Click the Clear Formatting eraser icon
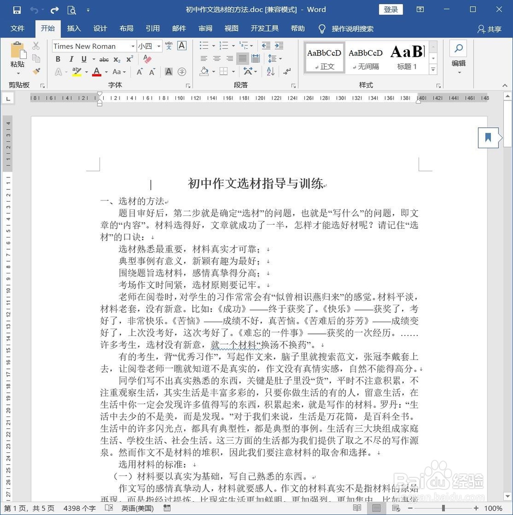 [x=147, y=59]
